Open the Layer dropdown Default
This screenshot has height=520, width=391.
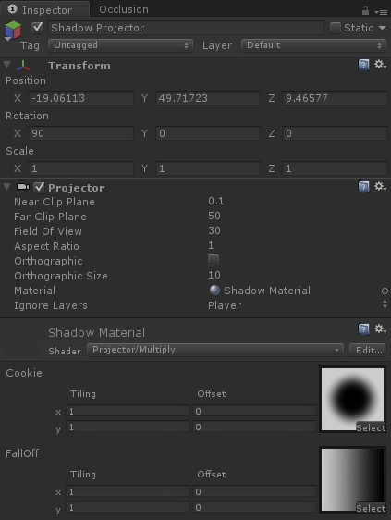pos(313,45)
